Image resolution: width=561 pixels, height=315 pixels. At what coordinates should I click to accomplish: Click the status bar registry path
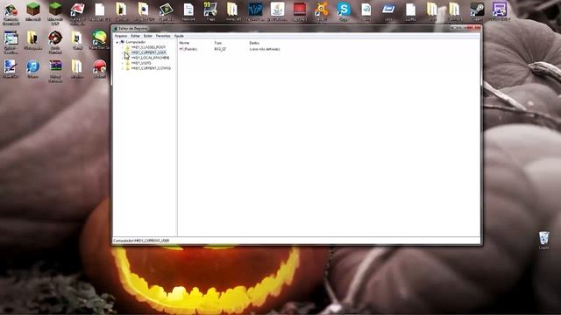click(x=141, y=241)
